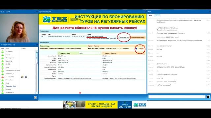Sort participants by the 'Имя' column header
Screen dimensions: 211x118
[8, 49]
